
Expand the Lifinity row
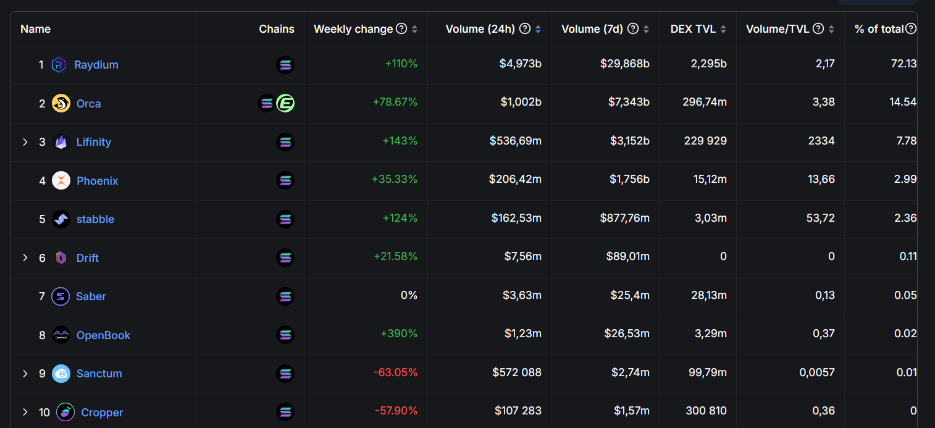pyautogui.click(x=25, y=142)
